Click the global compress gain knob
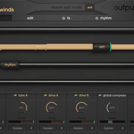134x134 pixels. click(x=112, y=108)
